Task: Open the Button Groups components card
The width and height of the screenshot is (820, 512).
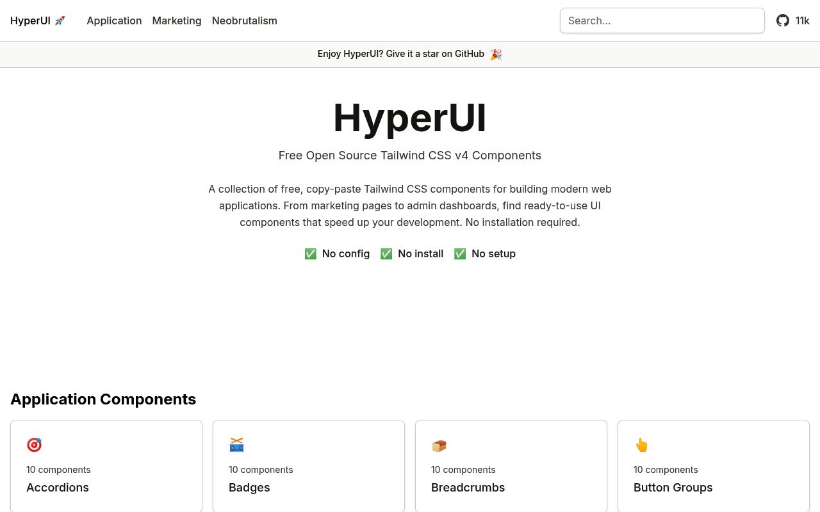Action: [713, 466]
